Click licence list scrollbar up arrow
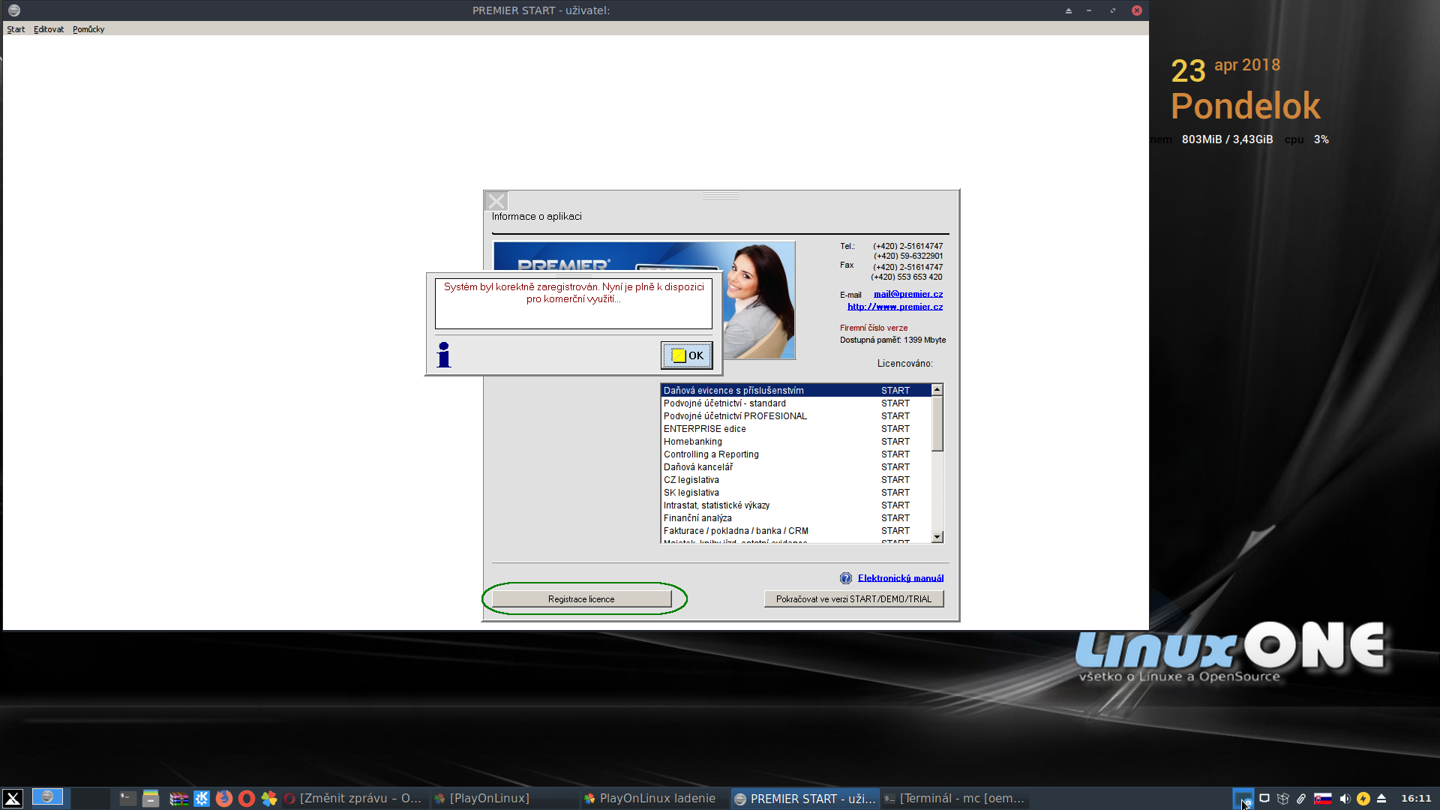 click(x=937, y=390)
